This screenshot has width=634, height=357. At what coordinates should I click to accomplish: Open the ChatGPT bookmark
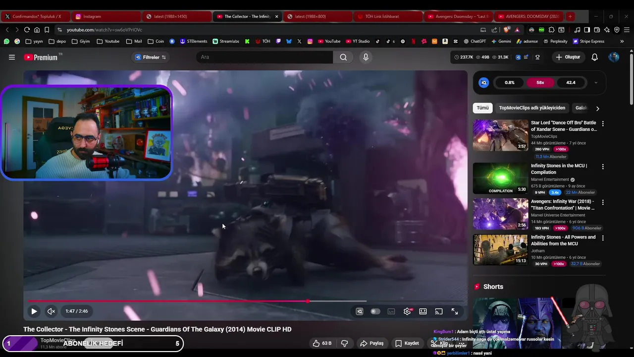click(x=475, y=41)
